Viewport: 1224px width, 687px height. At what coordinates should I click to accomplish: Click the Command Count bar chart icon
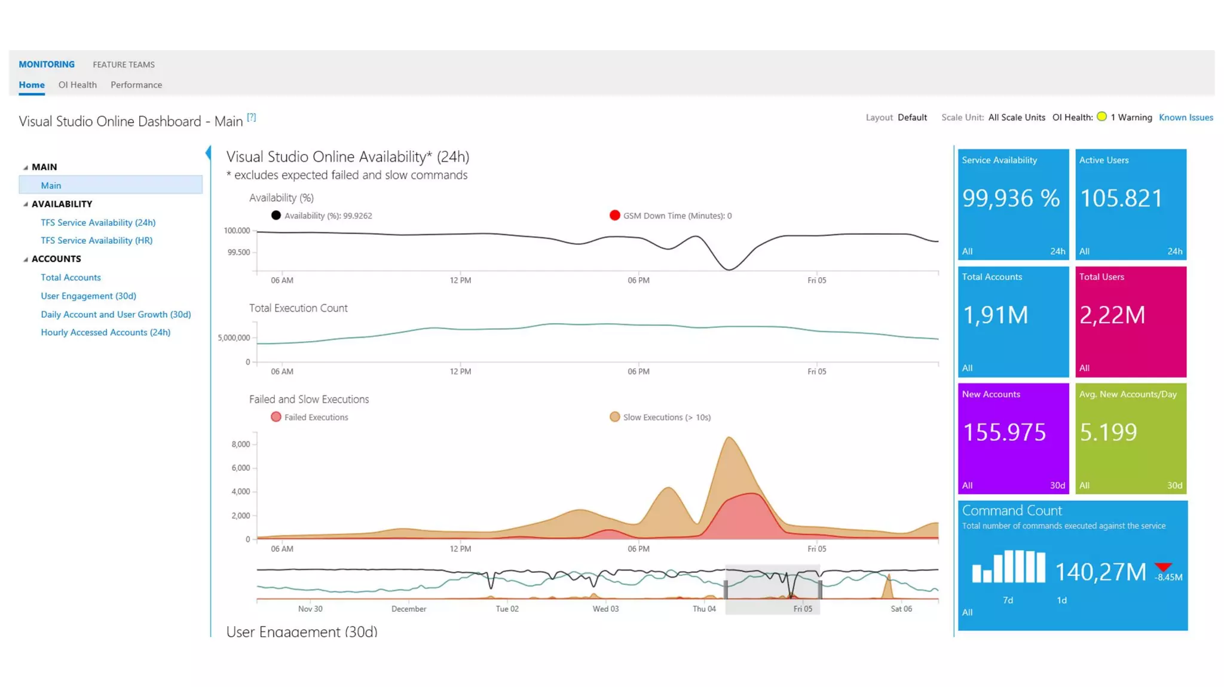click(x=1008, y=566)
